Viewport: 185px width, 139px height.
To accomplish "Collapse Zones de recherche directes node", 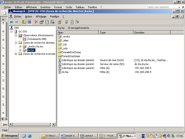I will coord(16,43).
